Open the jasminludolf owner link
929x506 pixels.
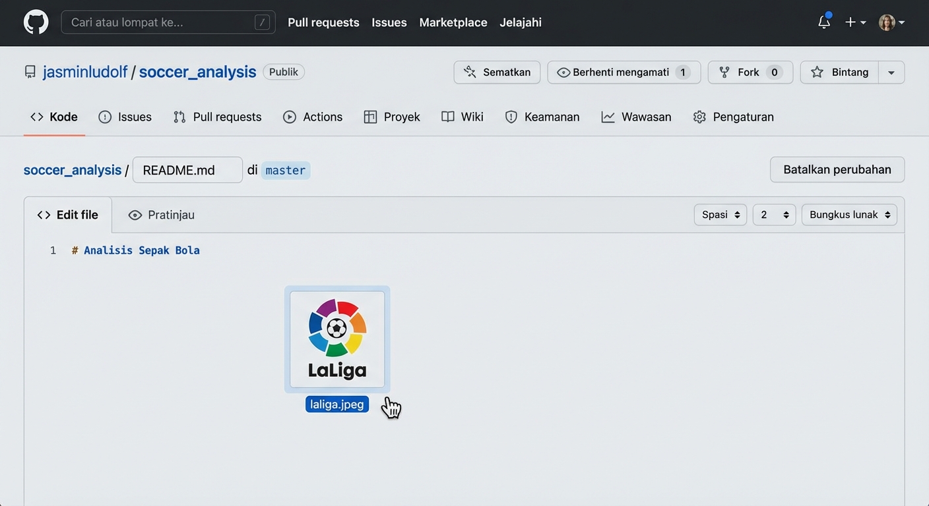coord(85,72)
